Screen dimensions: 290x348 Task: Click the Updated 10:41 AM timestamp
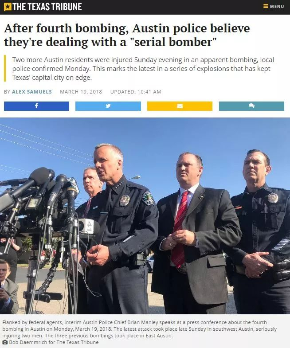pyautogui.click(x=135, y=92)
